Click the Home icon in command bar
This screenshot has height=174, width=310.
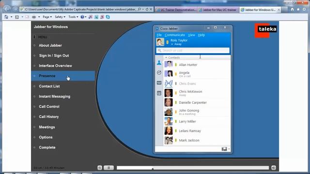[x=6, y=17]
